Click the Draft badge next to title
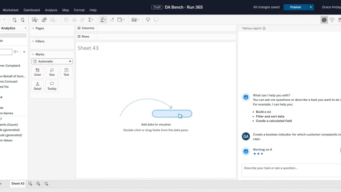Screen dimensions: 341x192 [157, 7]
